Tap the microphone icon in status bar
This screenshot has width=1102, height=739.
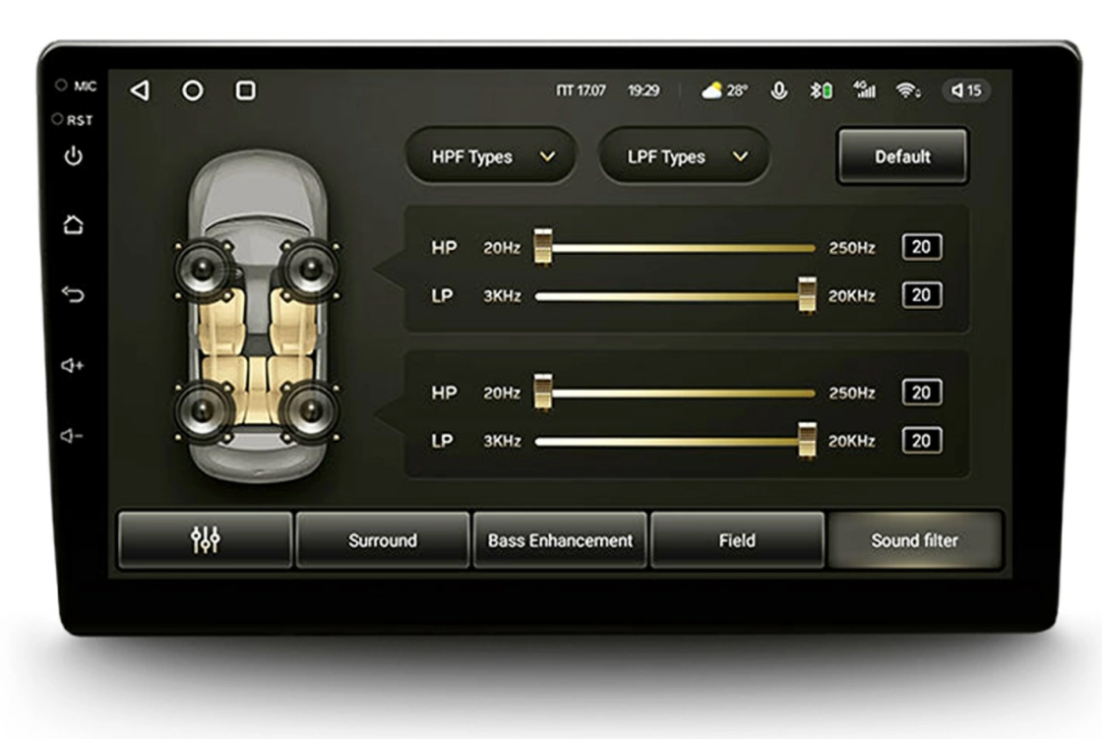click(778, 91)
